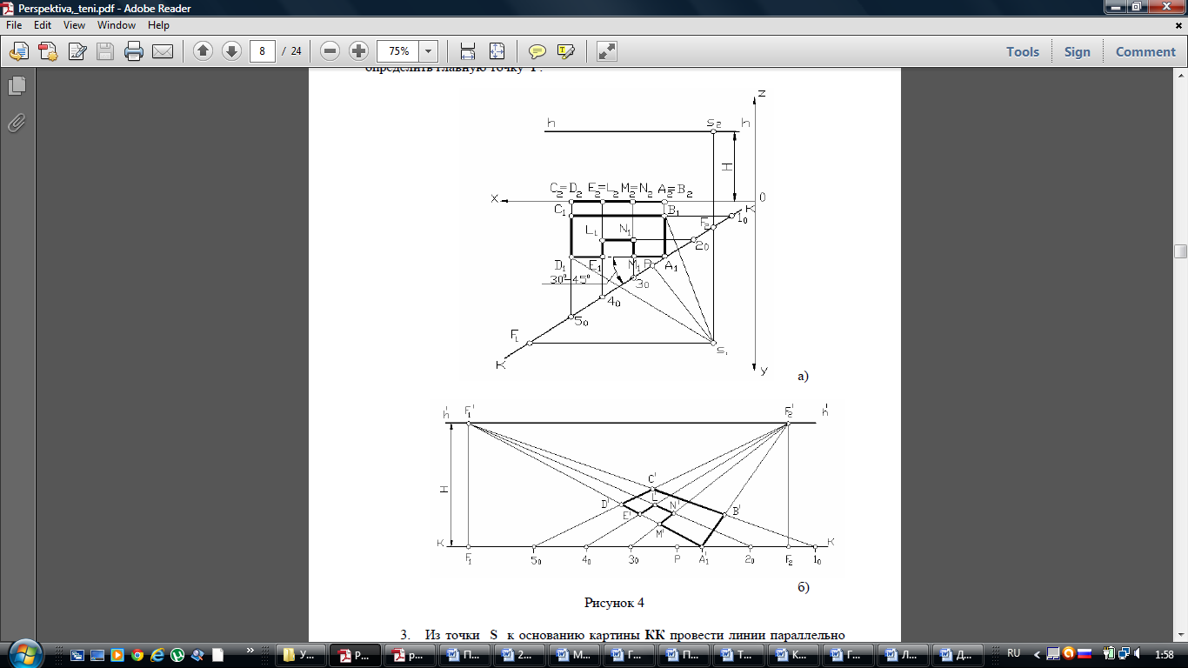This screenshot has height=668, width=1188.
Task: Switch to Read Mode view
Action: (x=607, y=51)
